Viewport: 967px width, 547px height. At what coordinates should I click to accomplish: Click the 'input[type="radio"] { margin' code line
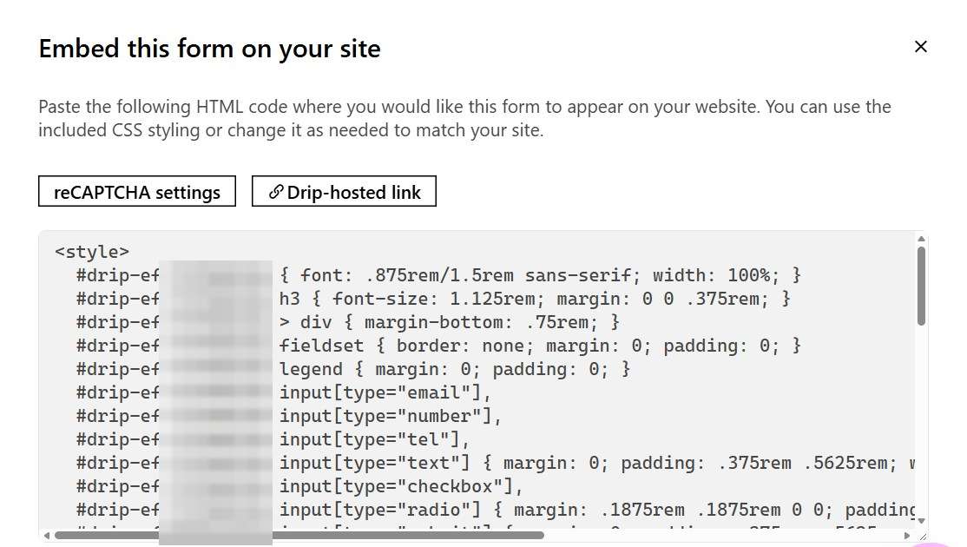[x=496, y=510]
